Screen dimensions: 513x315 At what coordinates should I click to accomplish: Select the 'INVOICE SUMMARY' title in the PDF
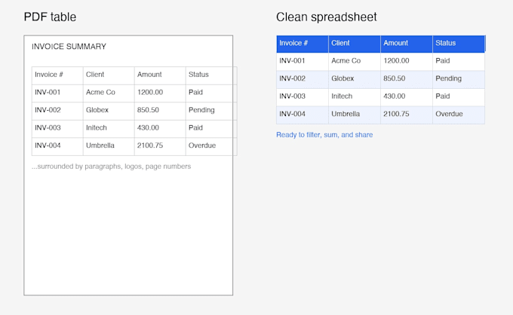click(69, 47)
